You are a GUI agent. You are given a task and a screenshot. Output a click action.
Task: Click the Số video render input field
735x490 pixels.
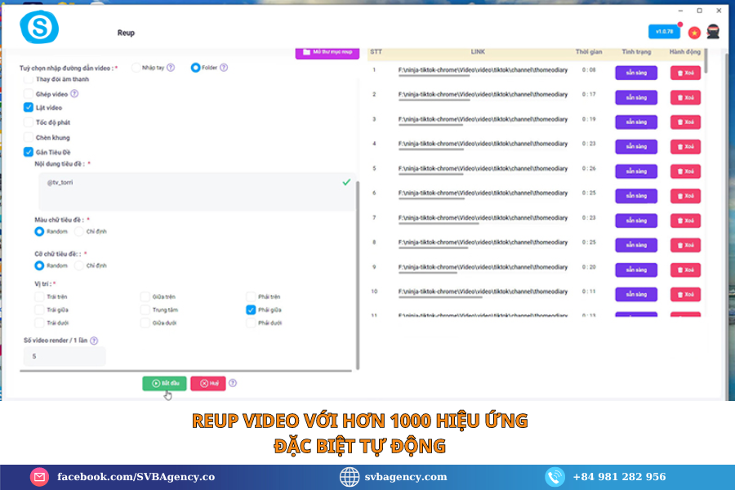click(65, 356)
